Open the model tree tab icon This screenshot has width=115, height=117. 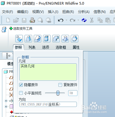8,56
